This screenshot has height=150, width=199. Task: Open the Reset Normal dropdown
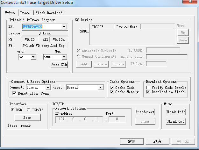point(101,88)
